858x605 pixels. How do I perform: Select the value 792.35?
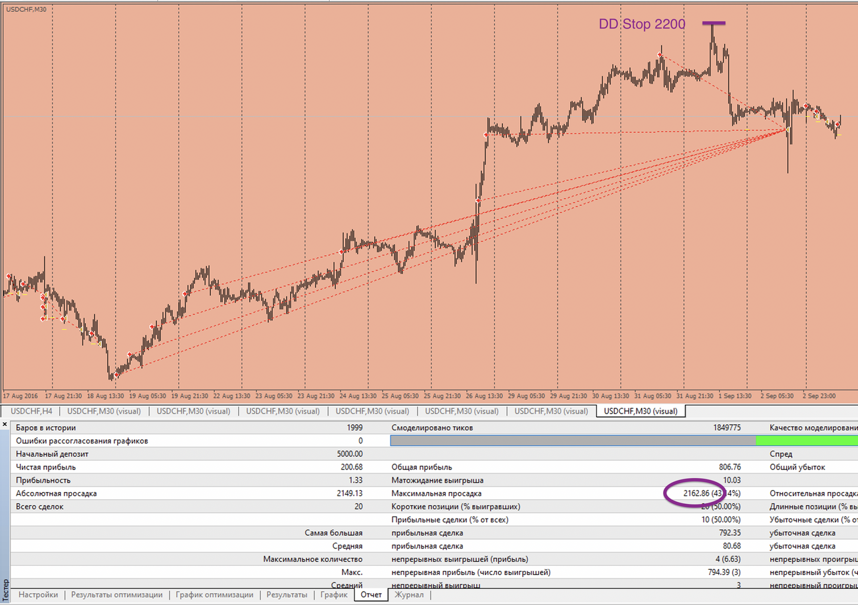click(729, 533)
